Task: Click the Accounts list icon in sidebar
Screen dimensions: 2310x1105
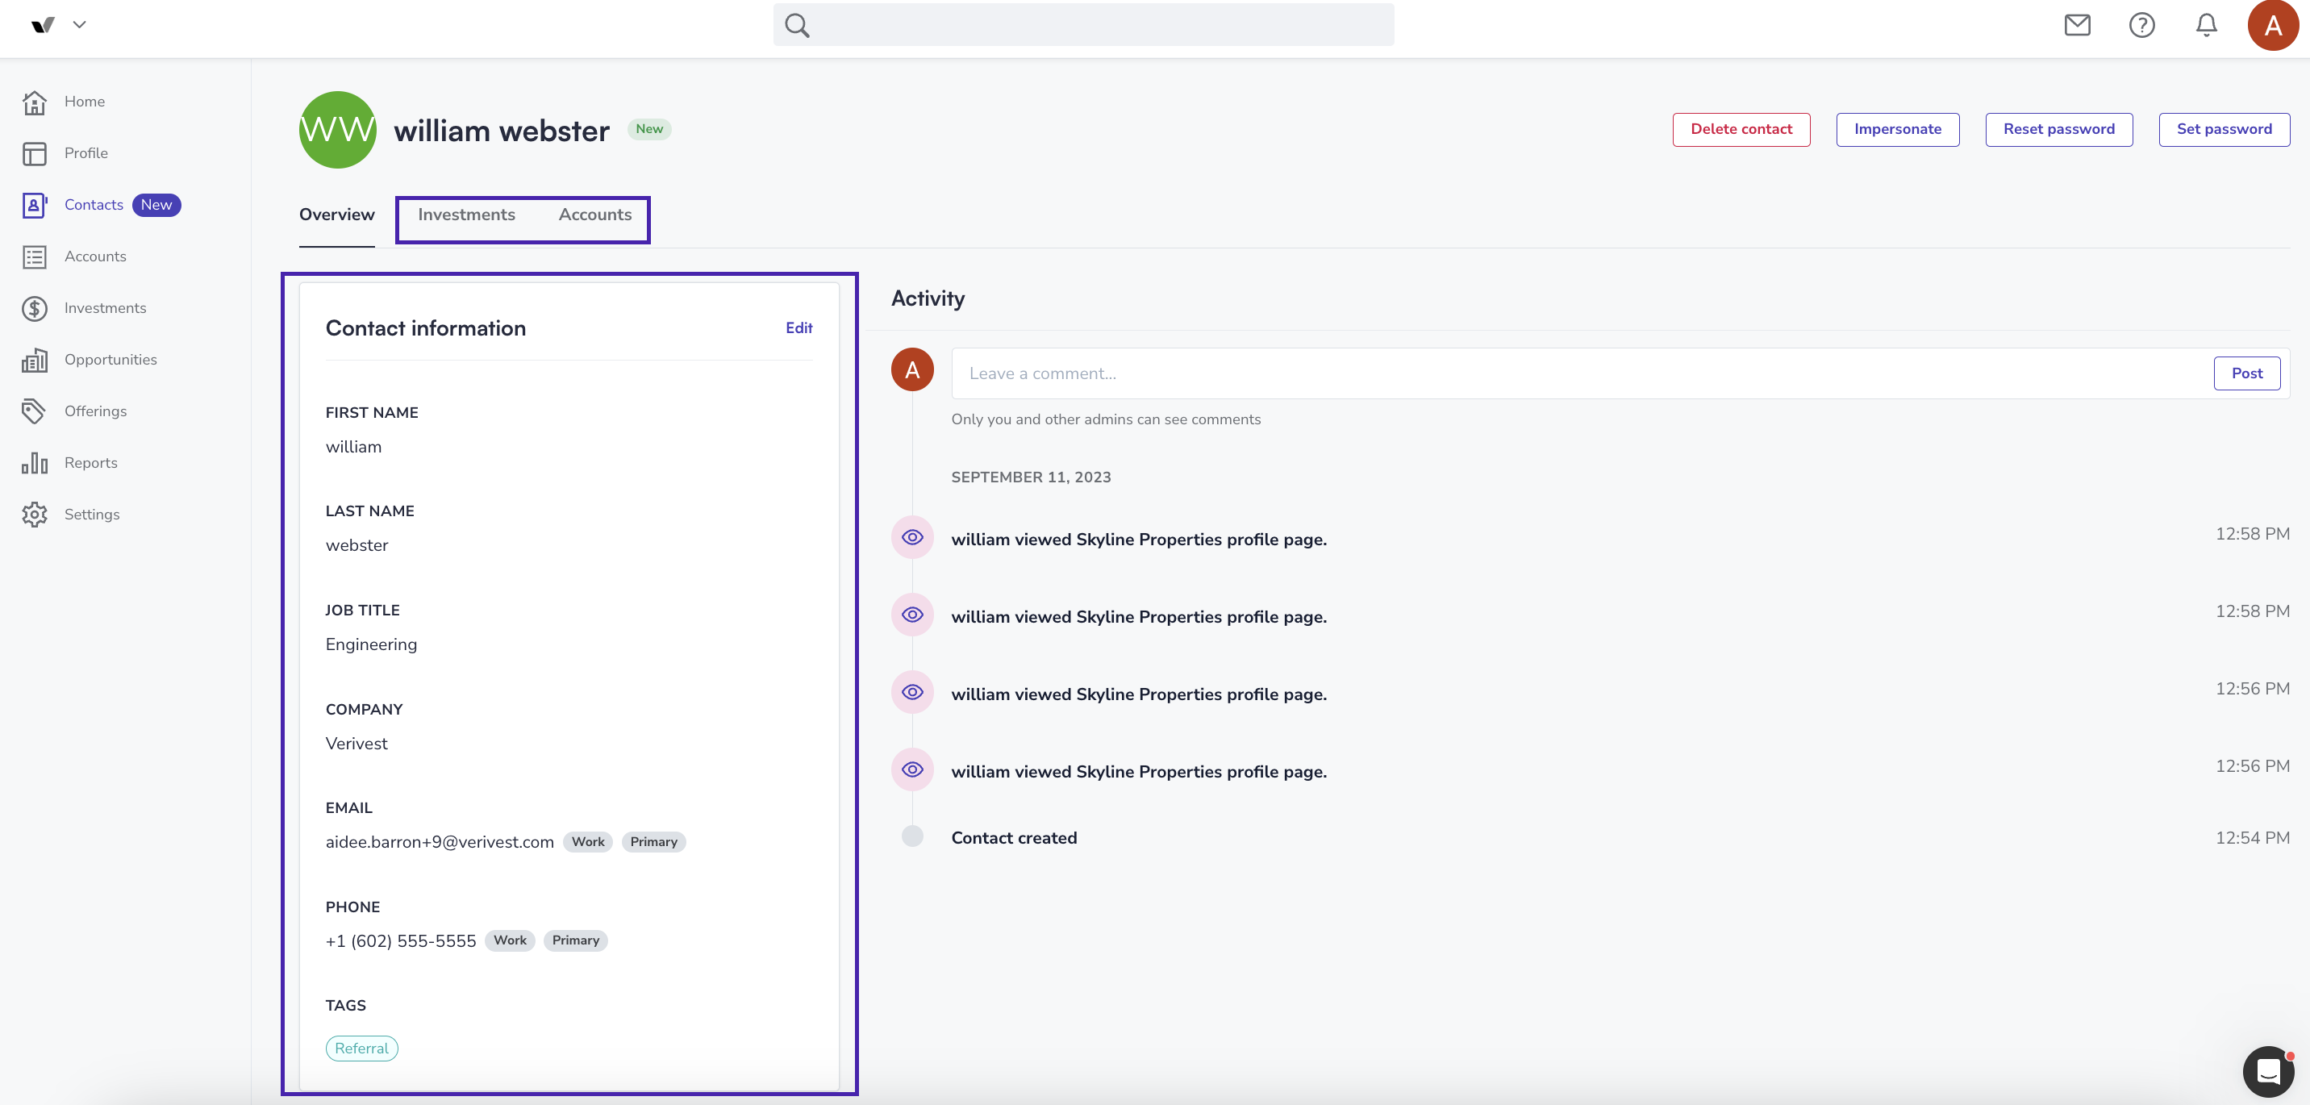Action: (x=34, y=257)
